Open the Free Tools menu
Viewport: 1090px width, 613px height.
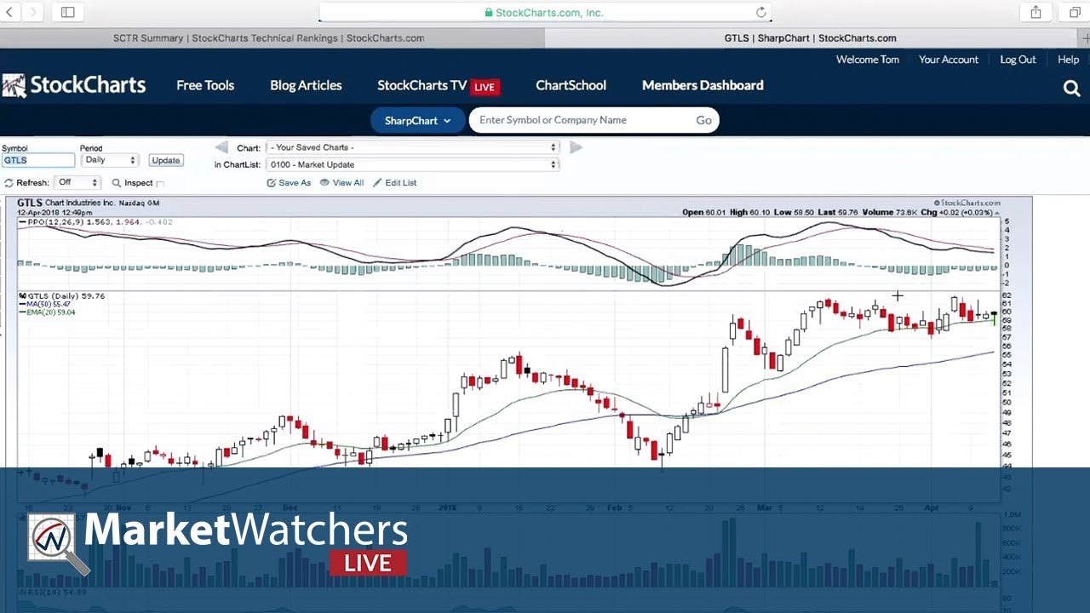(x=205, y=85)
